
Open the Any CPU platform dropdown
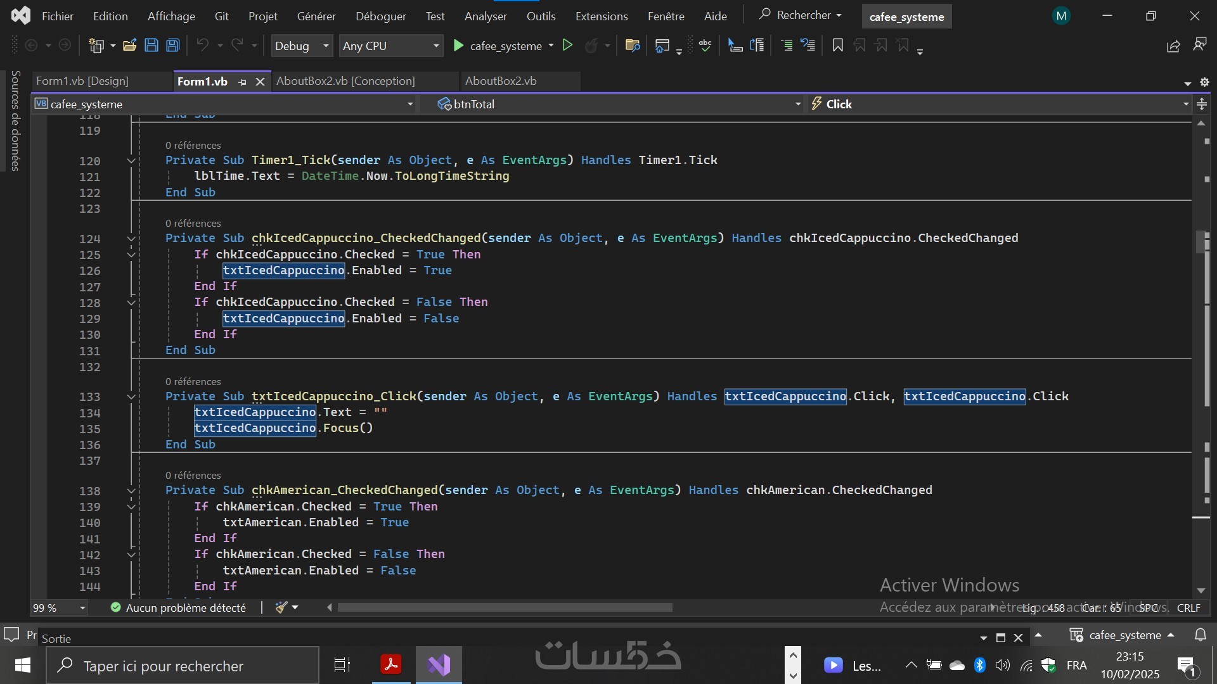[436, 46]
